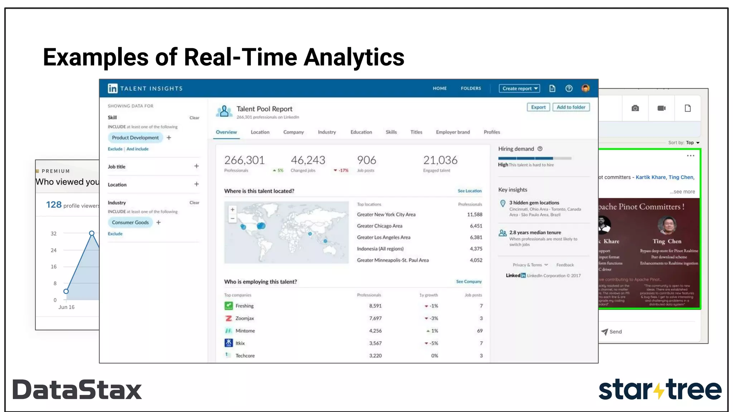Click the Techcore company logo
The height and width of the screenshot is (412, 733).
point(228,355)
